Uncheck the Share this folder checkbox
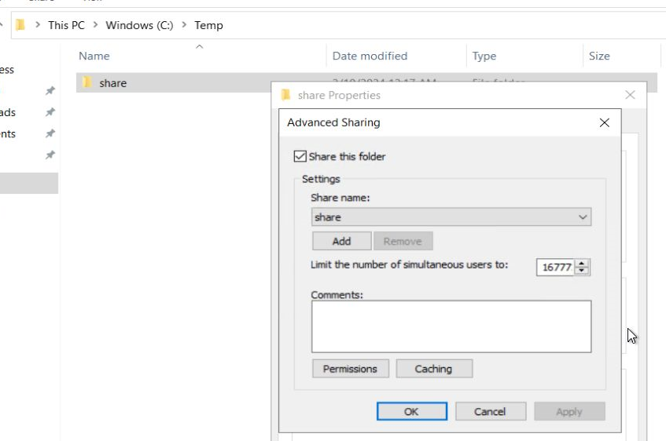The height and width of the screenshot is (441, 666). tap(300, 156)
